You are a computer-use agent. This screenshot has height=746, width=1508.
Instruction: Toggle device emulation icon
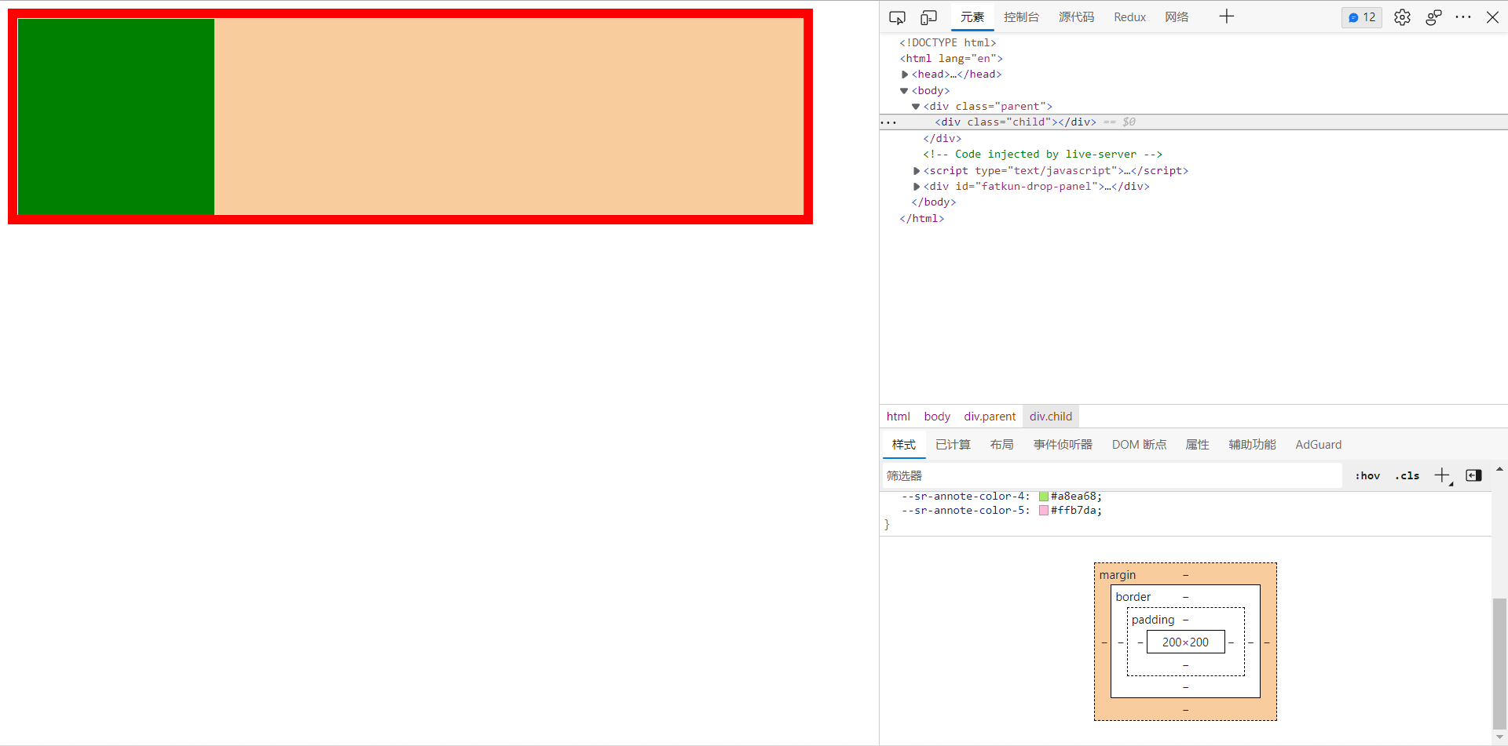point(928,17)
